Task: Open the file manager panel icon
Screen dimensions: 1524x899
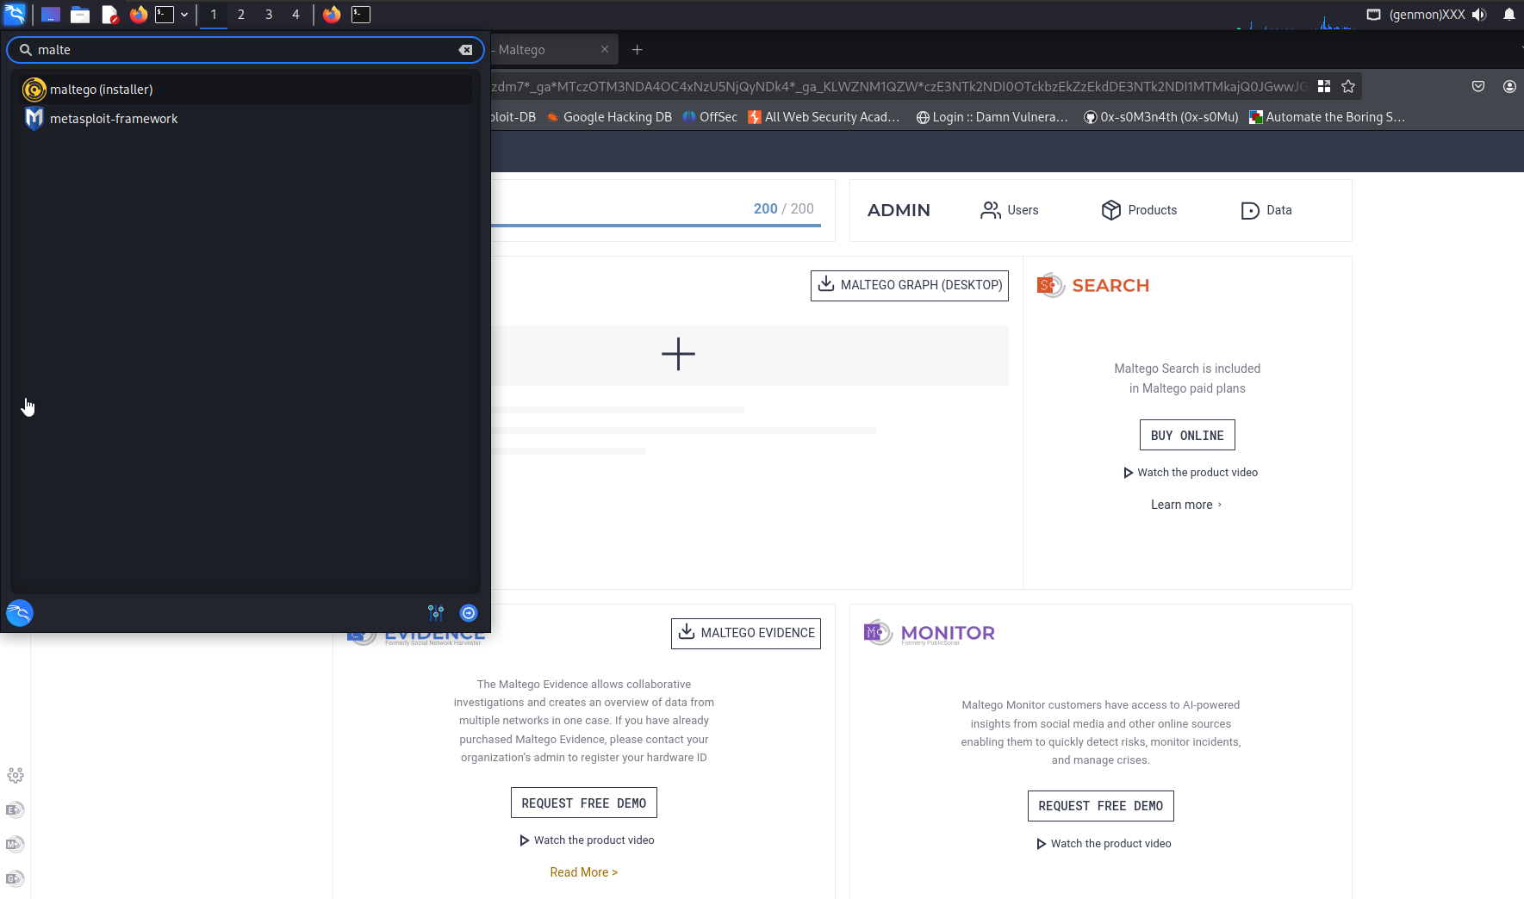Action: pyautogui.click(x=80, y=15)
